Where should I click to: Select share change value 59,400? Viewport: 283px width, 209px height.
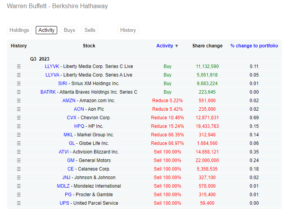(207, 203)
